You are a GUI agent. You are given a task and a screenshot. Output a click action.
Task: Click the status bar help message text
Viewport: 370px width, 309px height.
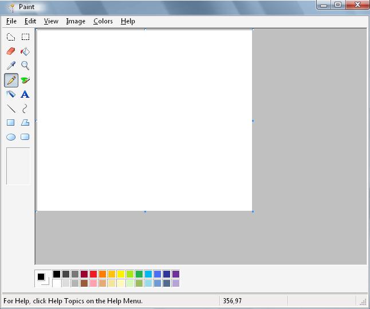tap(73, 301)
